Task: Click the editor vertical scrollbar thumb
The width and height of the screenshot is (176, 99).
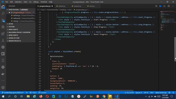Action: pyautogui.click(x=175, y=49)
